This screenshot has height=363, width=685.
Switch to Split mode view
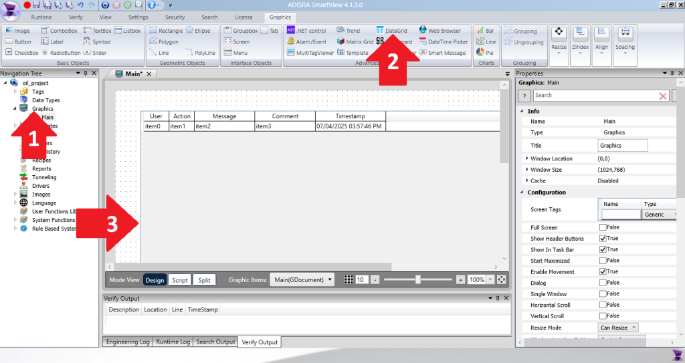tap(204, 280)
